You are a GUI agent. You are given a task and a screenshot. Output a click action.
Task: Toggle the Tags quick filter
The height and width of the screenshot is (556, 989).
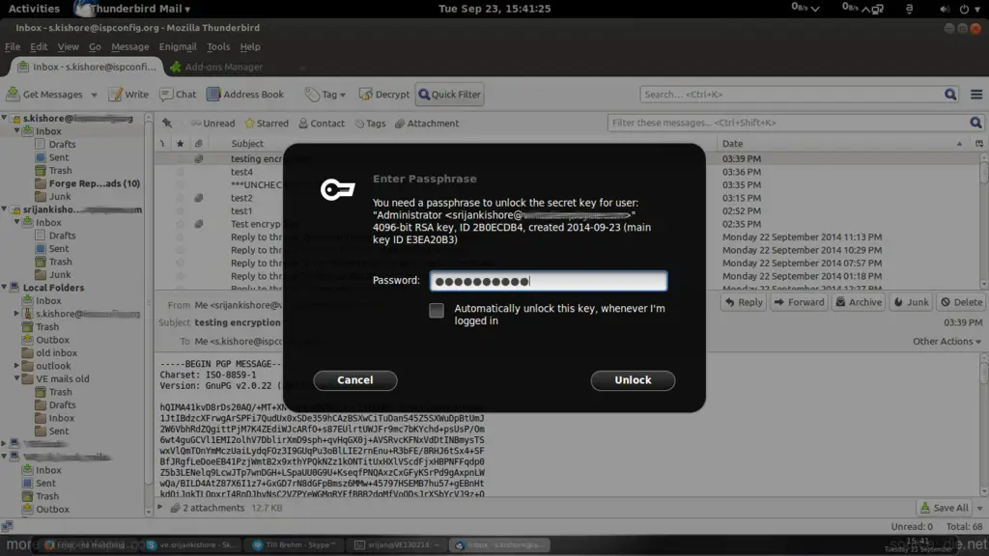click(370, 123)
